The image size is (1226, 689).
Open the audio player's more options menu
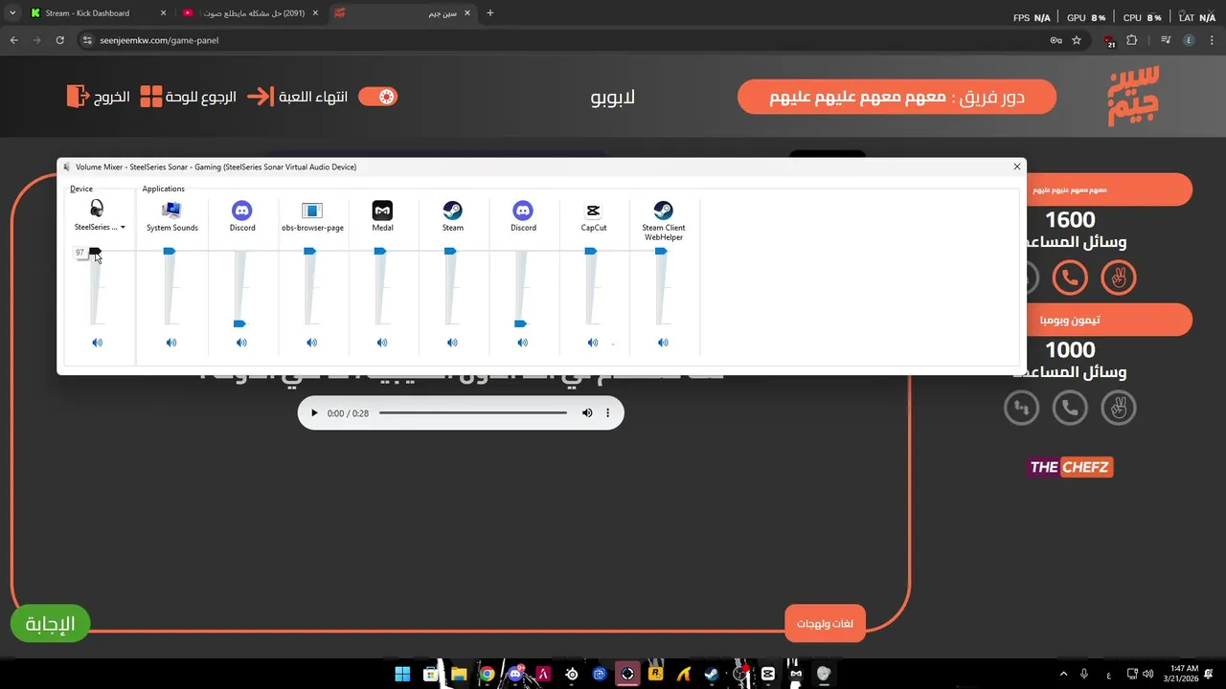[x=607, y=413]
